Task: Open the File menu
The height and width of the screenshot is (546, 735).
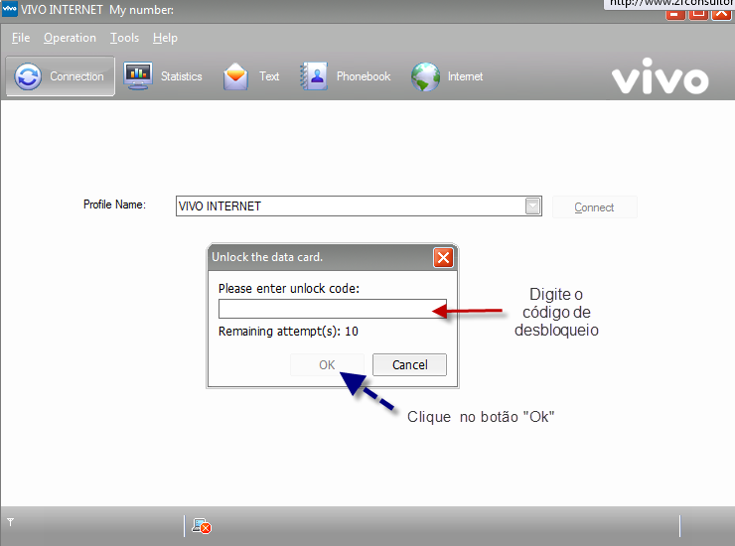Action: click(21, 38)
